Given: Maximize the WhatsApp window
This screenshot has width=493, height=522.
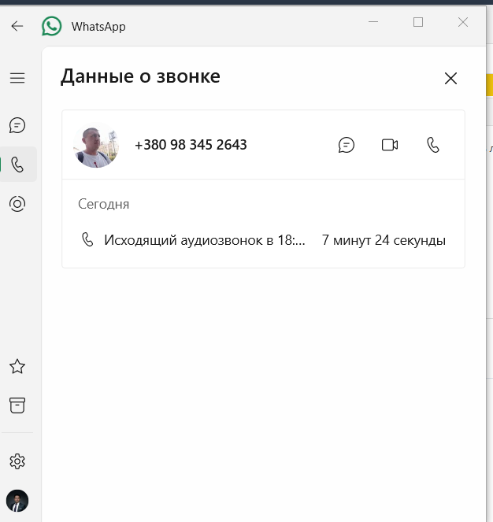Looking at the screenshot, I should [x=418, y=22].
